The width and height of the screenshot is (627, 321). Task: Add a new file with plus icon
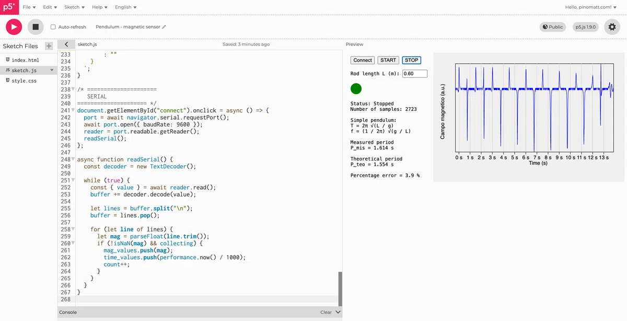click(x=49, y=46)
